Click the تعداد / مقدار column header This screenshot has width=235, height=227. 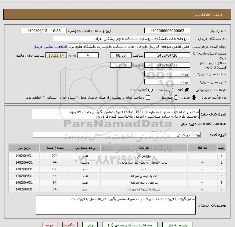tap(55, 148)
